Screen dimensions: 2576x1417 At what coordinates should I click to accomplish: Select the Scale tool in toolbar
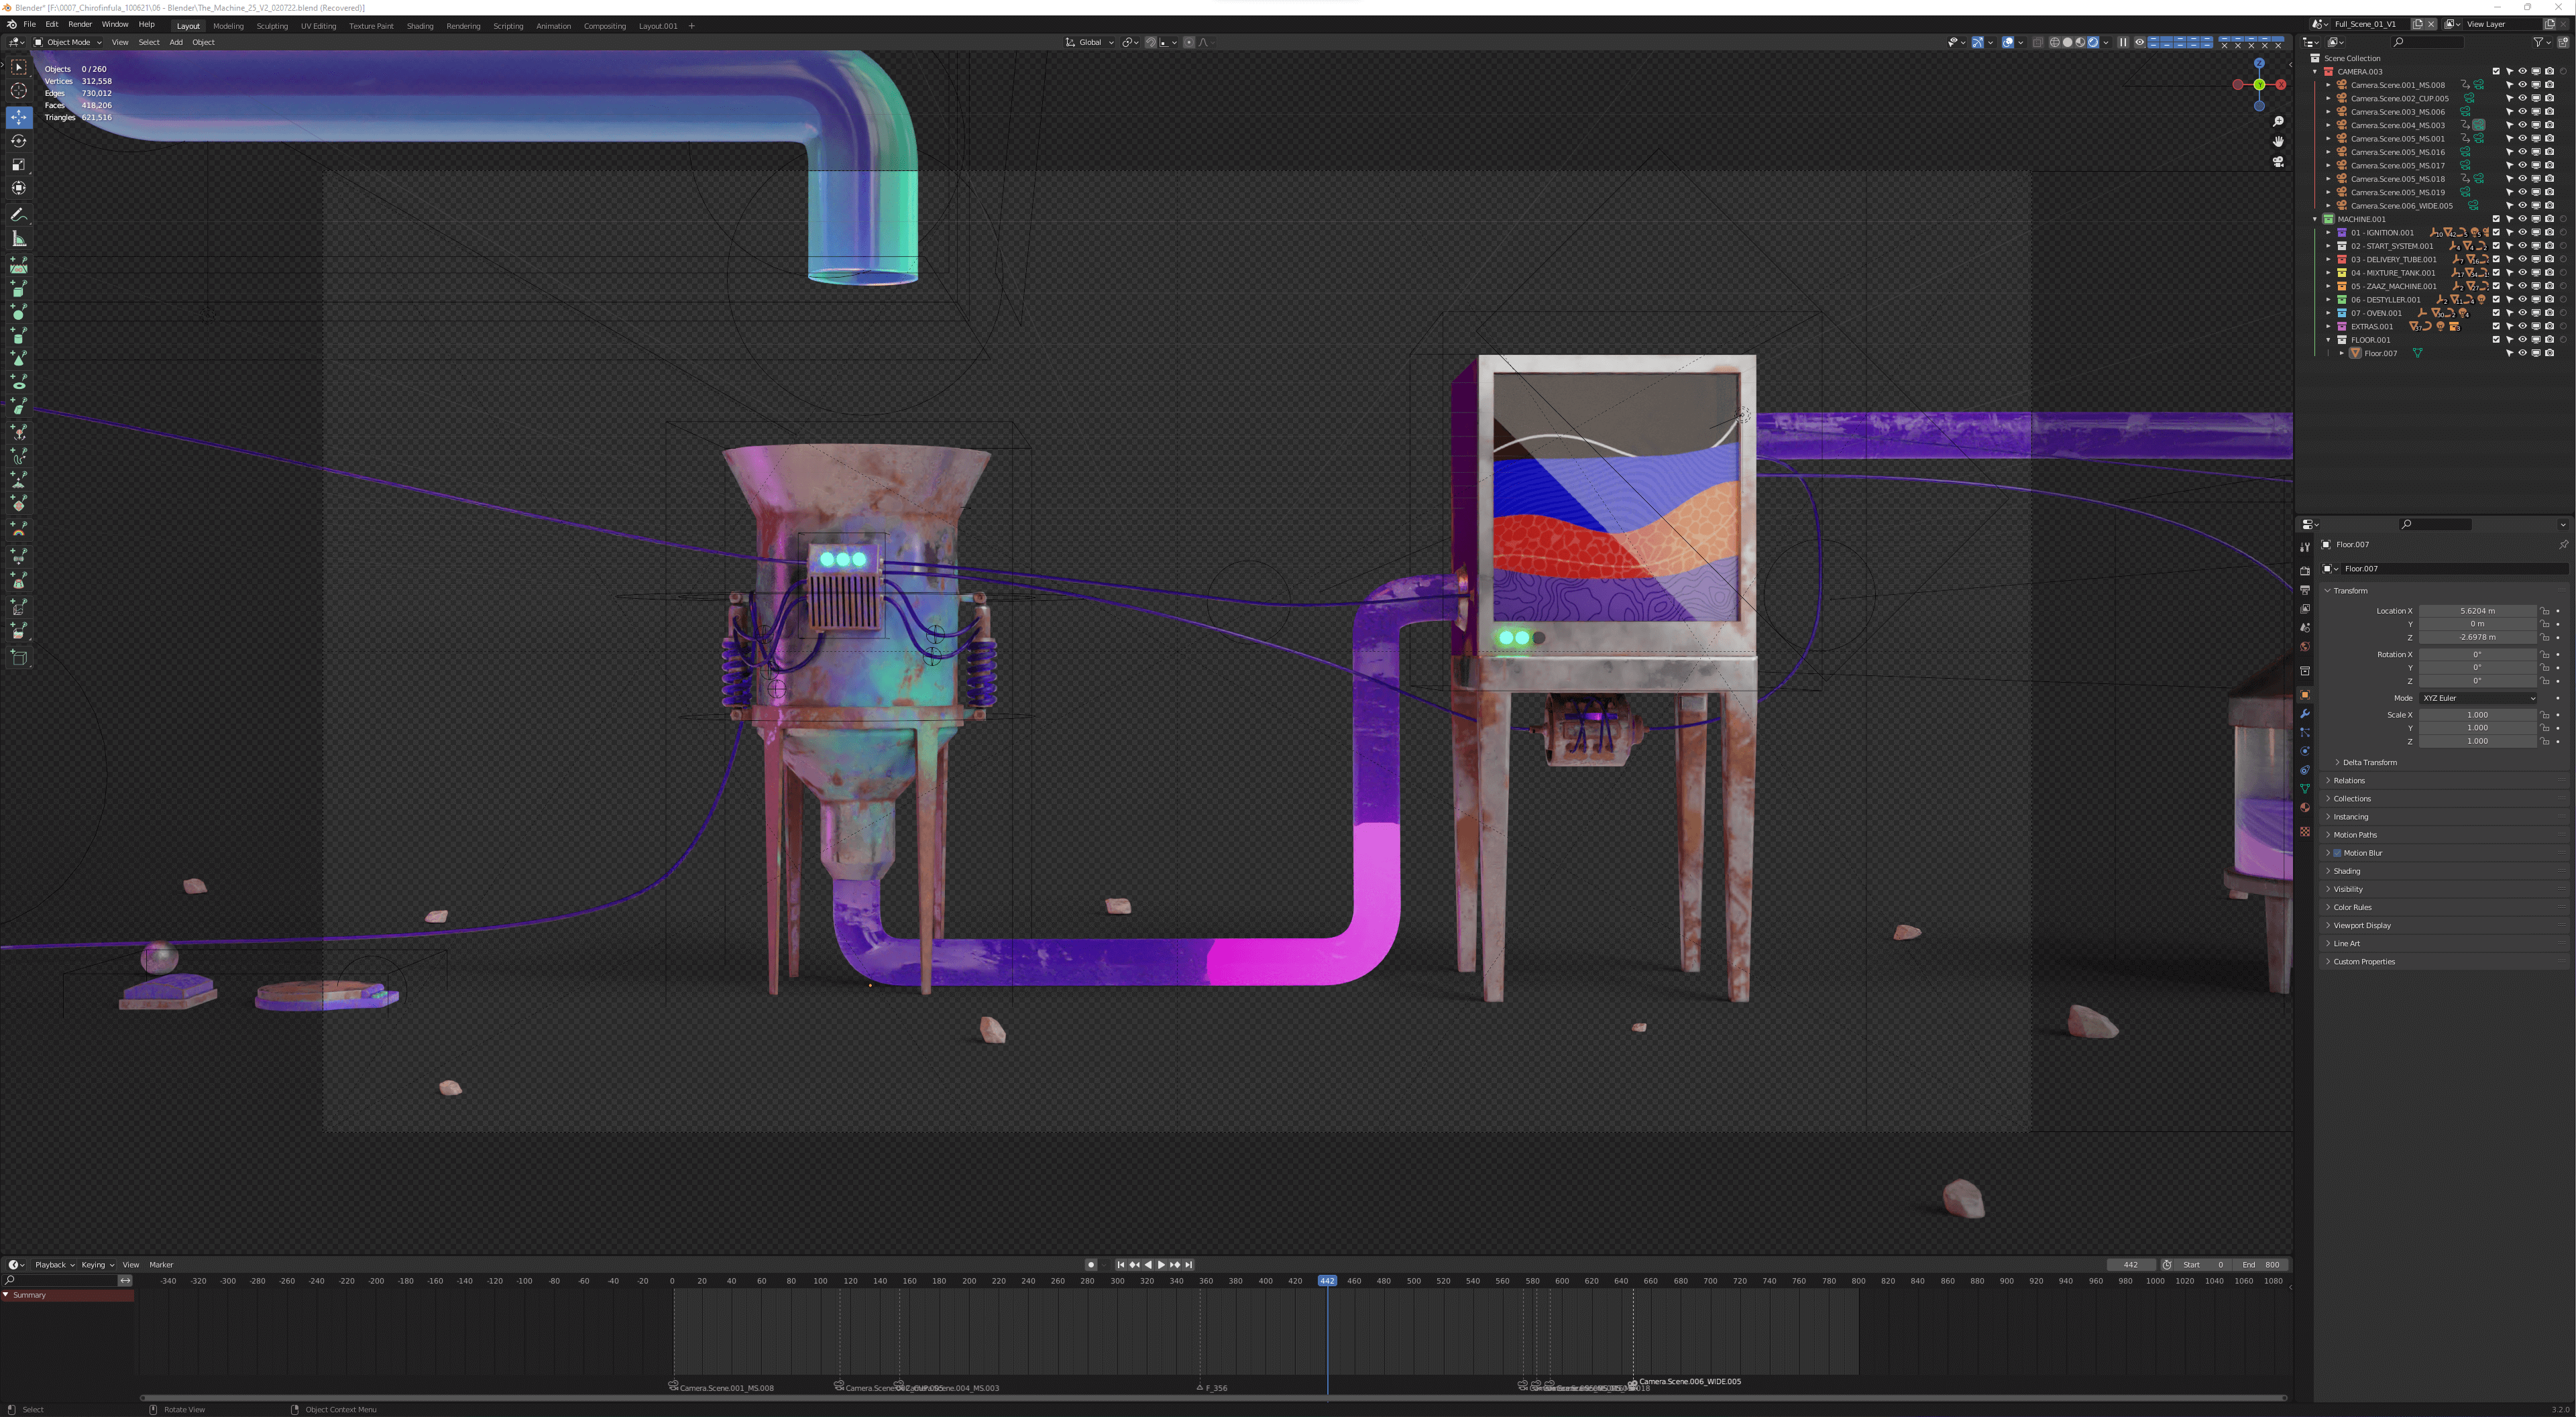pos(18,165)
